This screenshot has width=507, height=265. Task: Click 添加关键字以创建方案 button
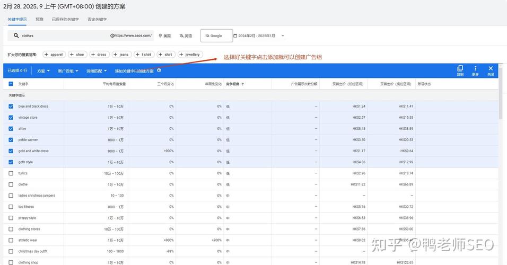pos(134,71)
